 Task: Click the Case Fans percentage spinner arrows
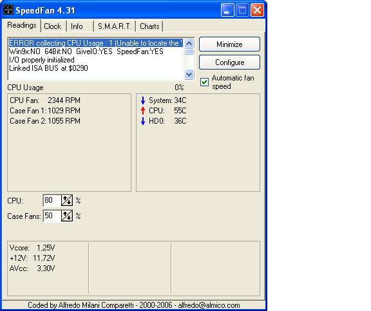click(x=67, y=216)
